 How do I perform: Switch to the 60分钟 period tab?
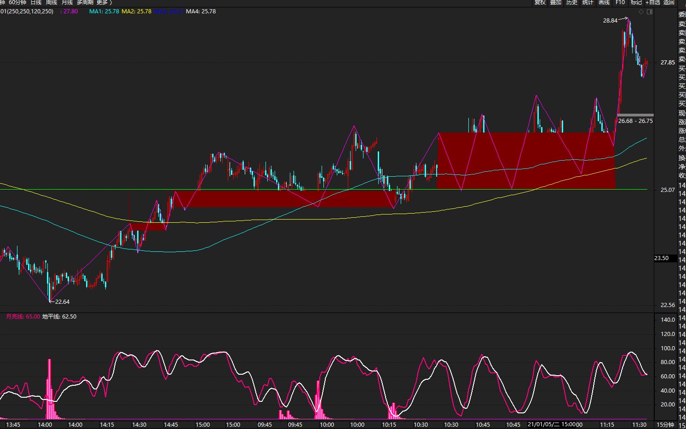pyautogui.click(x=17, y=2)
